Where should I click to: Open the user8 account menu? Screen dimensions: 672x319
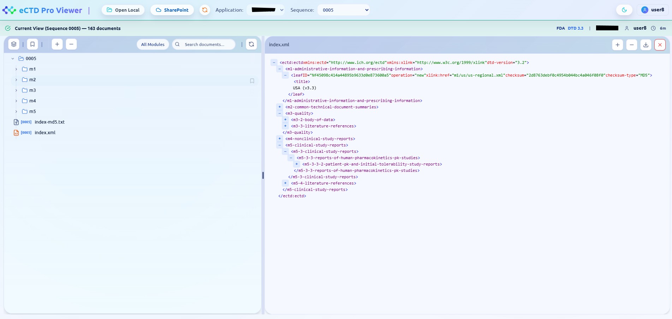(x=653, y=10)
